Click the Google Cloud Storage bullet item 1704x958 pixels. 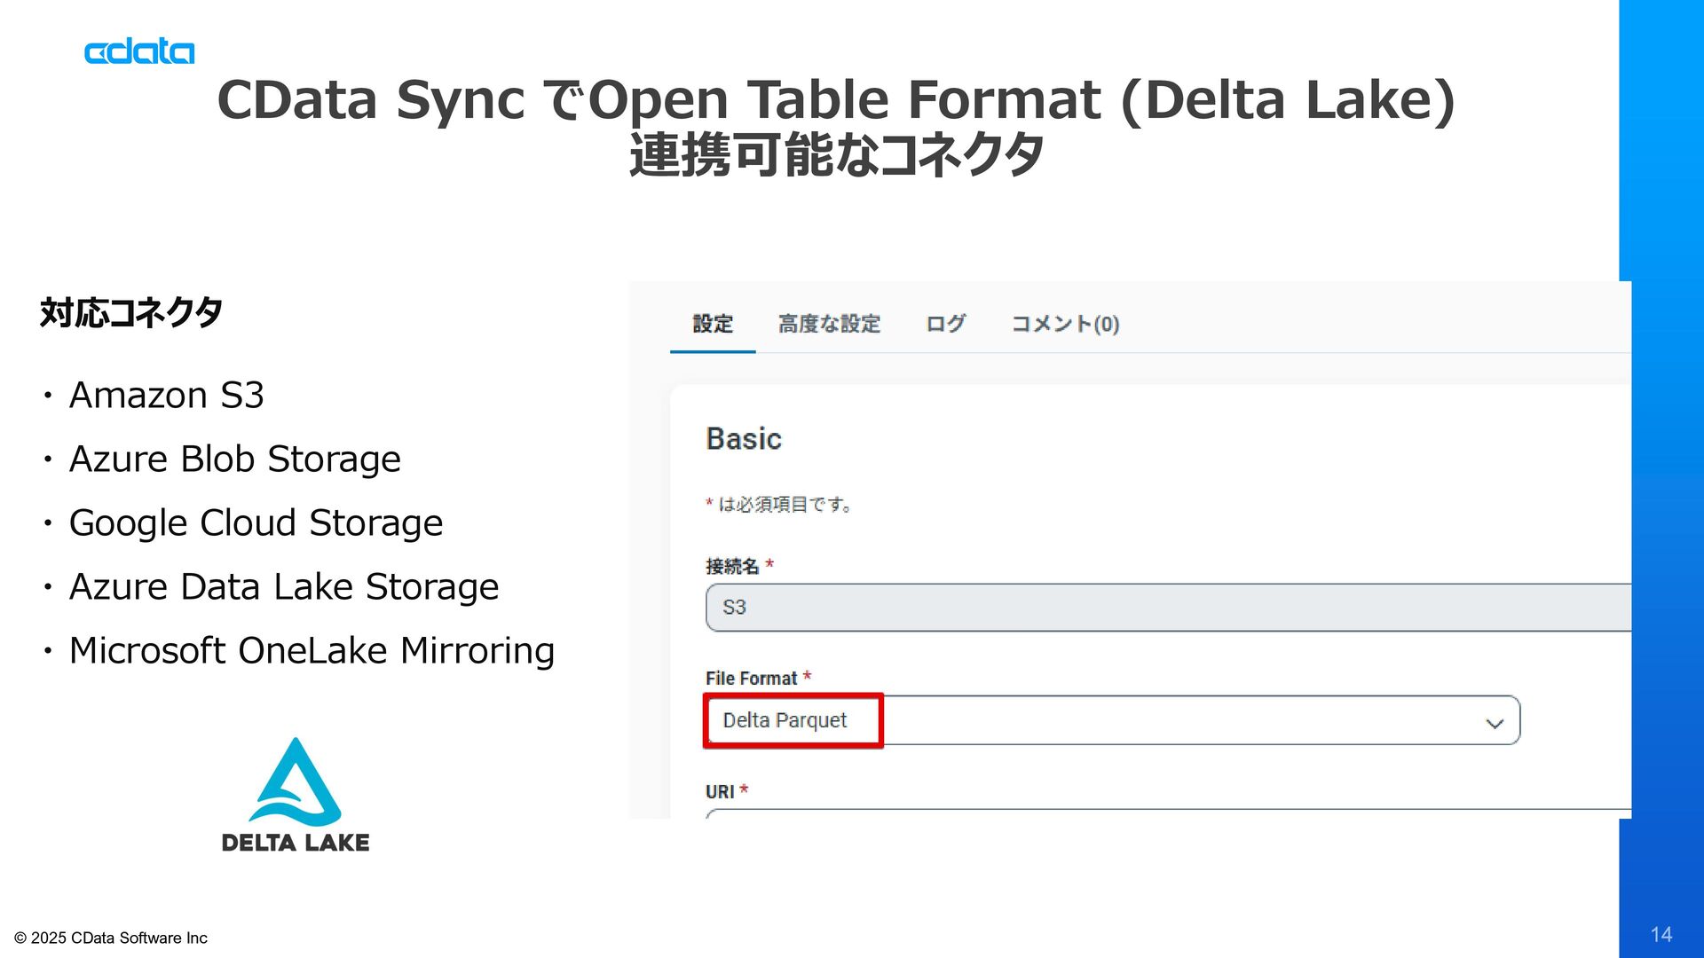[256, 523]
